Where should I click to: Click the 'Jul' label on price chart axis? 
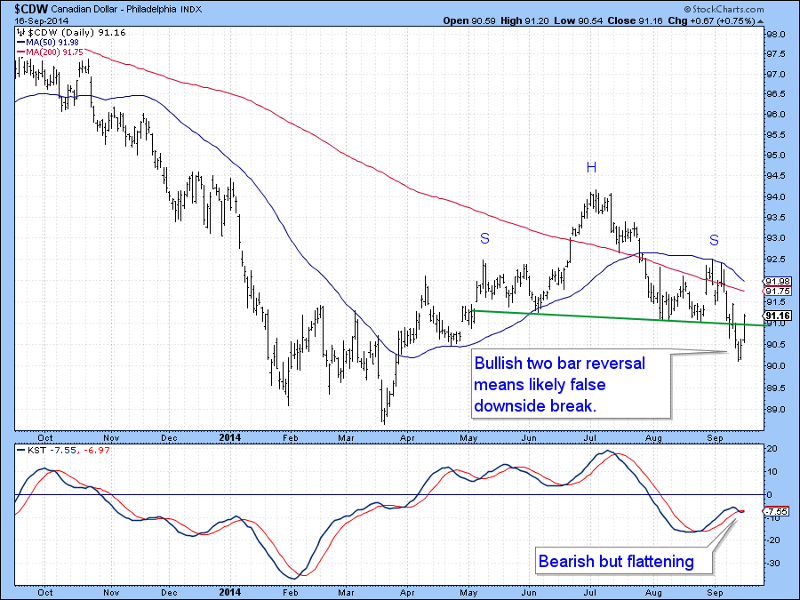[x=590, y=436]
